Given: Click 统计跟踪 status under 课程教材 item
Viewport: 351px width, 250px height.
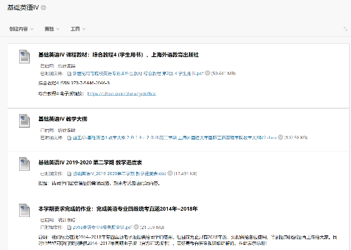Looking at the screenshot, I should click(x=67, y=66).
